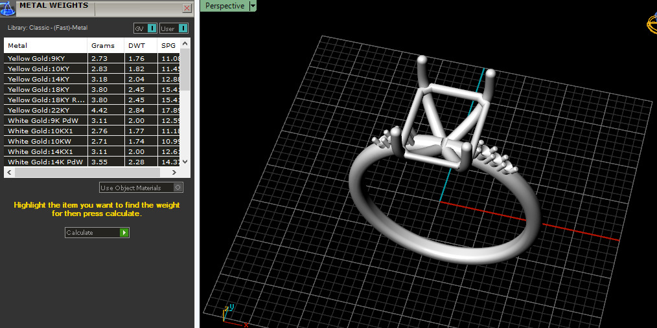Open the Perspective viewport dropdown arrow
The width and height of the screenshot is (657, 328).
pyautogui.click(x=252, y=6)
